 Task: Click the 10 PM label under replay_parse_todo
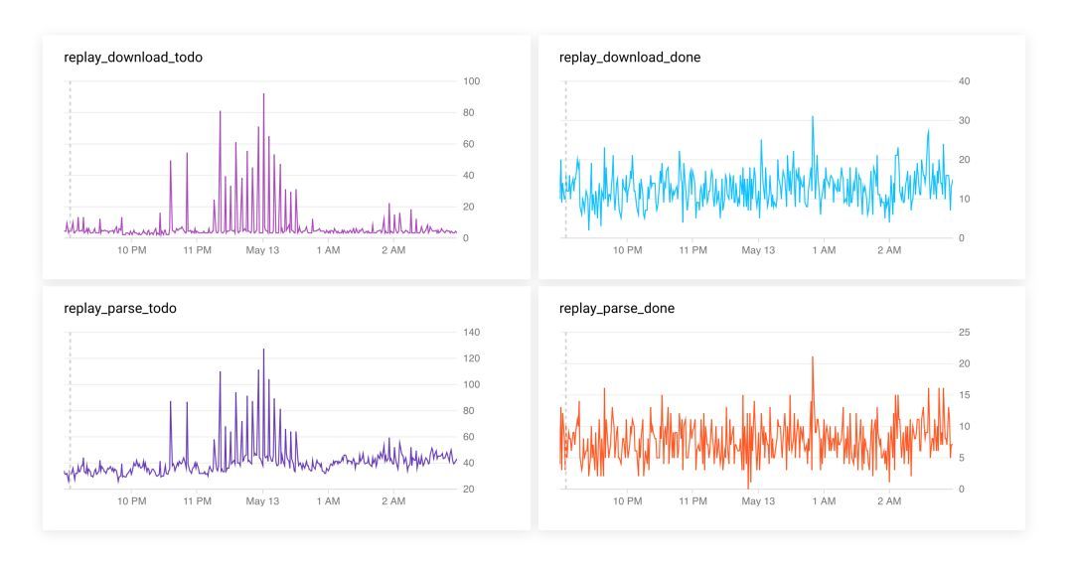click(x=131, y=501)
